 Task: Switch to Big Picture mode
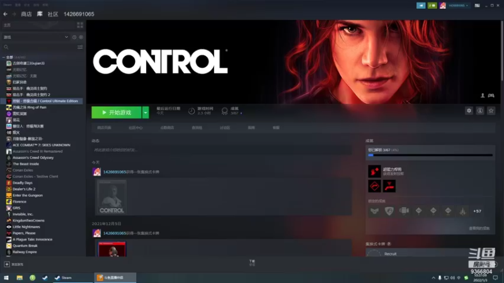tap(477, 6)
